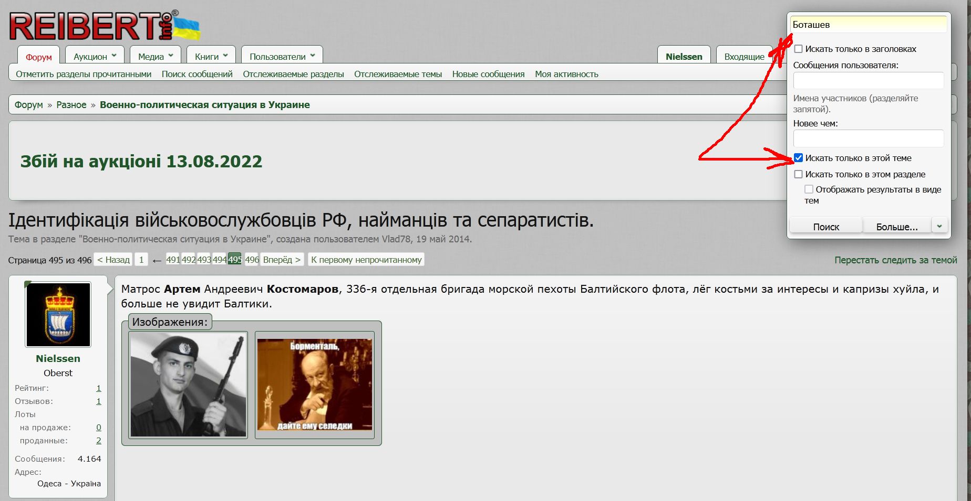
Task: Tick 'Отображать результаты в виде тем'
Action: point(809,189)
